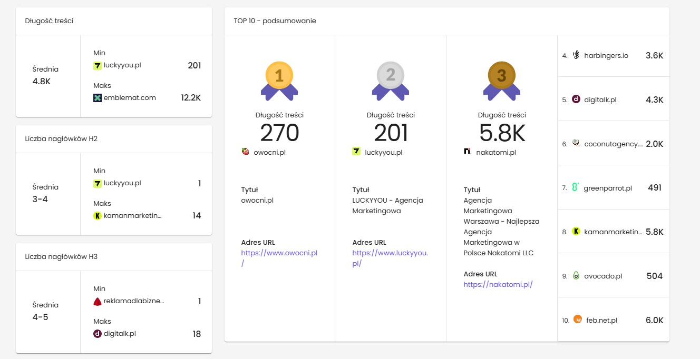The height and width of the screenshot is (359, 700).
Task: Click the avocado.pl favicon in ranking list
Action: point(576,276)
